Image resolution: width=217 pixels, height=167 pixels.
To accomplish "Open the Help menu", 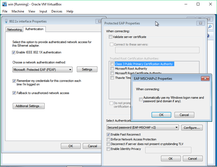I will 70,11.
